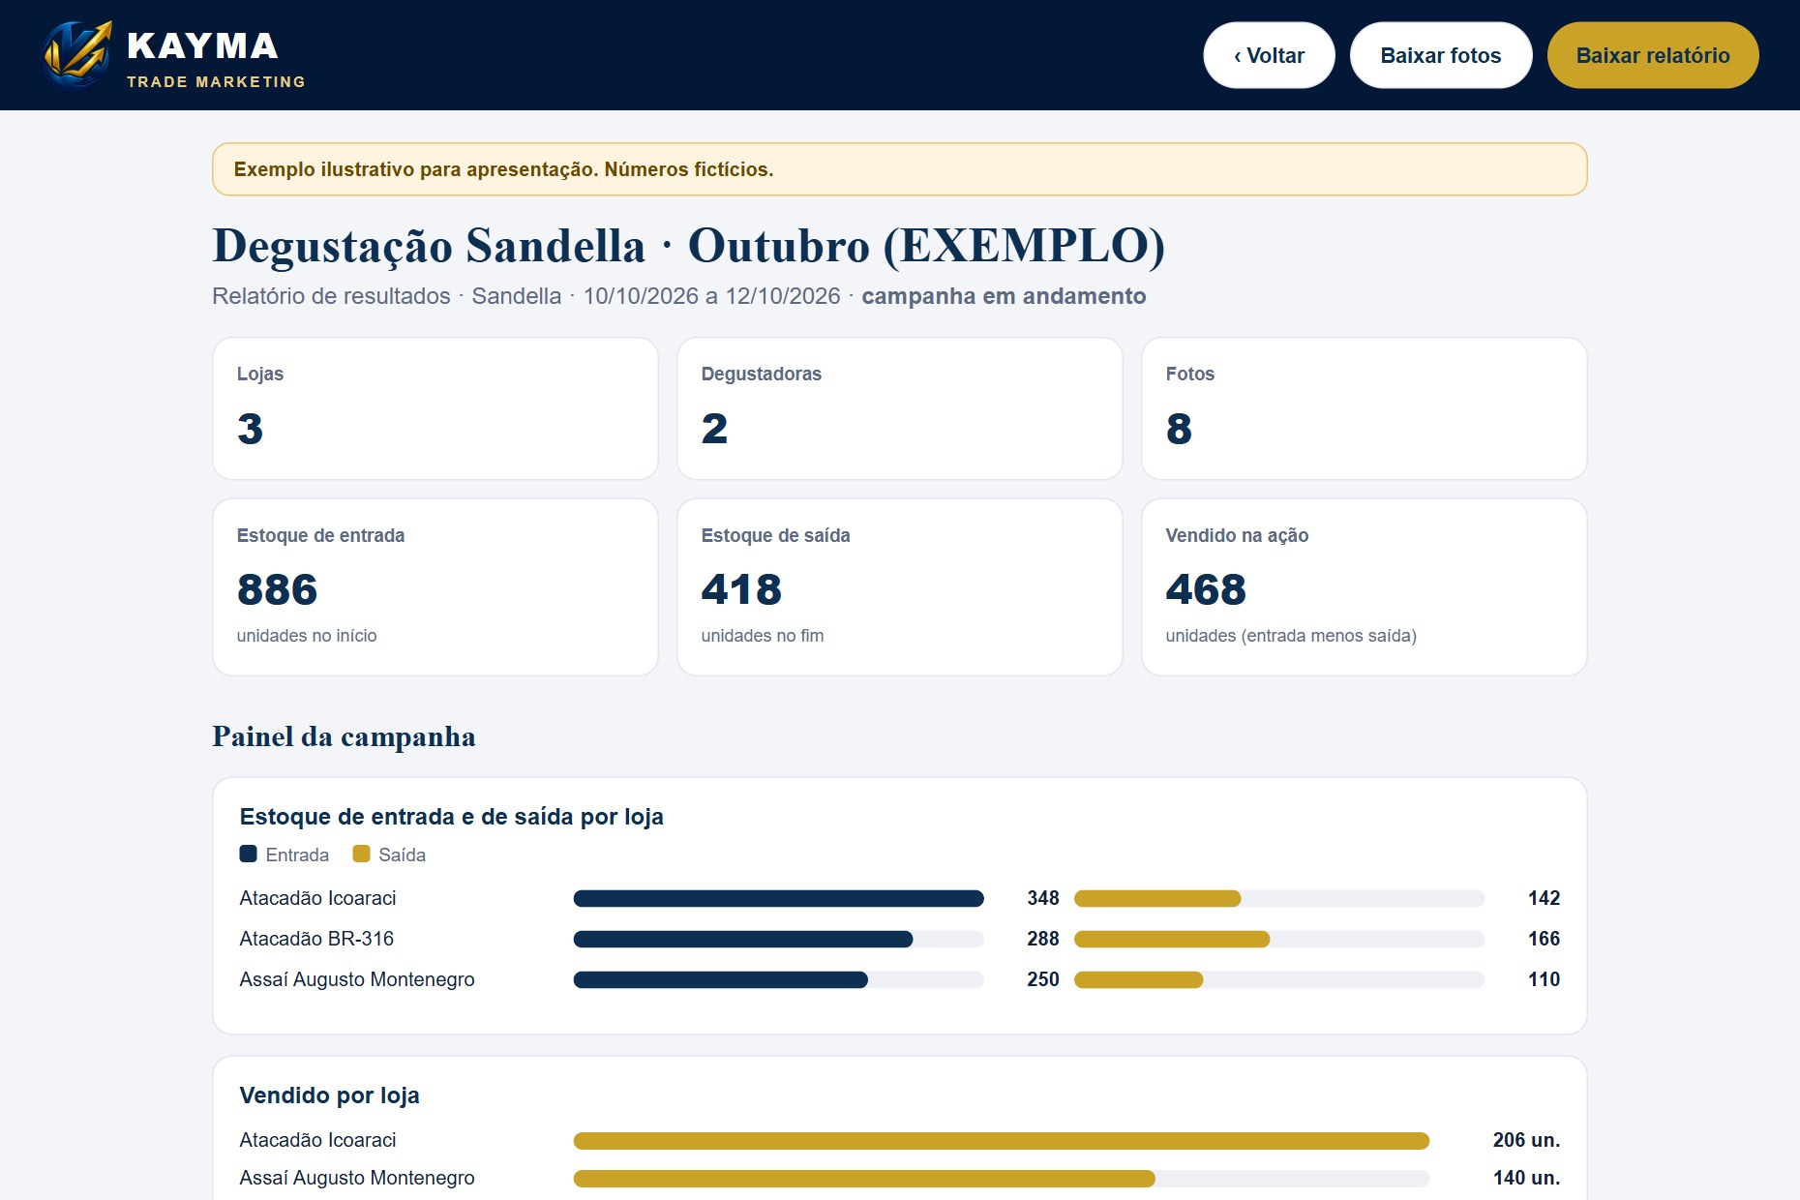
Task: Click the Estoque de saída 418 card
Action: [900, 587]
